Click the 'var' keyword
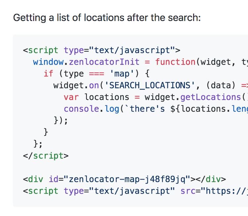 click(71, 97)
